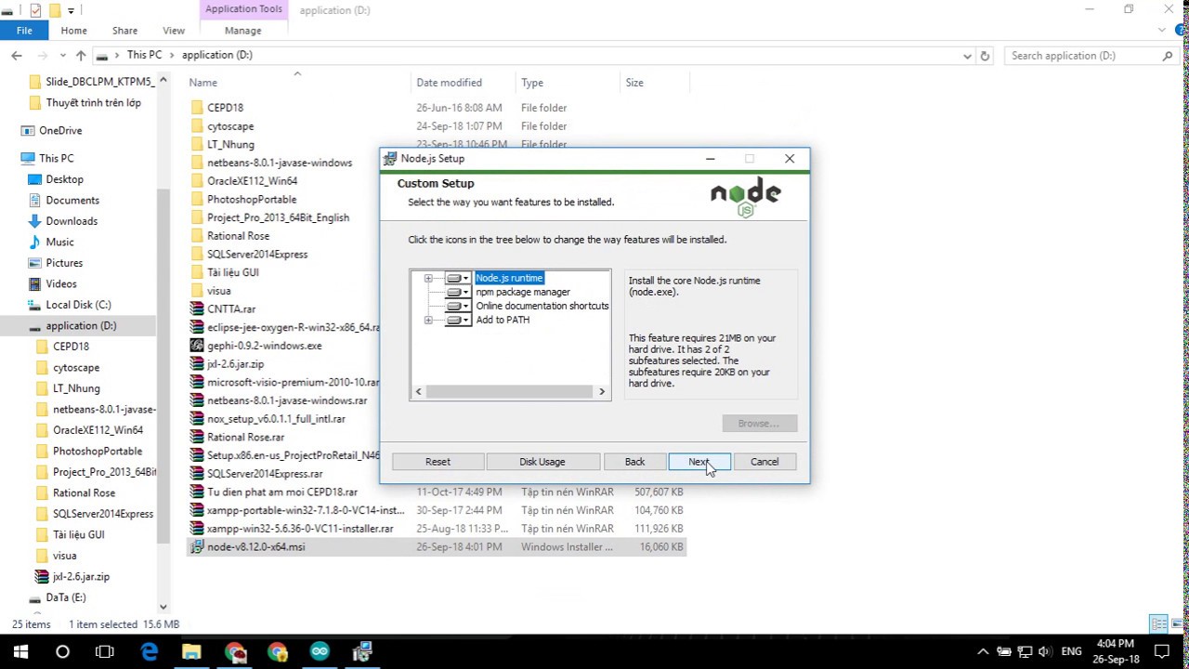1189x669 pixels.
Task: Open the Windows Start menu
Action: [20, 651]
